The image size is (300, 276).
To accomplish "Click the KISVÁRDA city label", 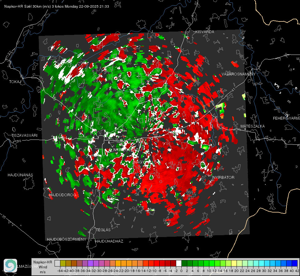I will click(x=205, y=32).
